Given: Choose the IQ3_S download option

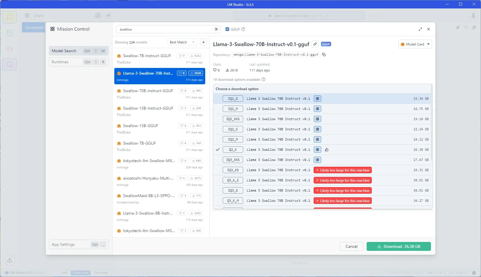Looking at the screenshot, I should (x=322, y=190).
